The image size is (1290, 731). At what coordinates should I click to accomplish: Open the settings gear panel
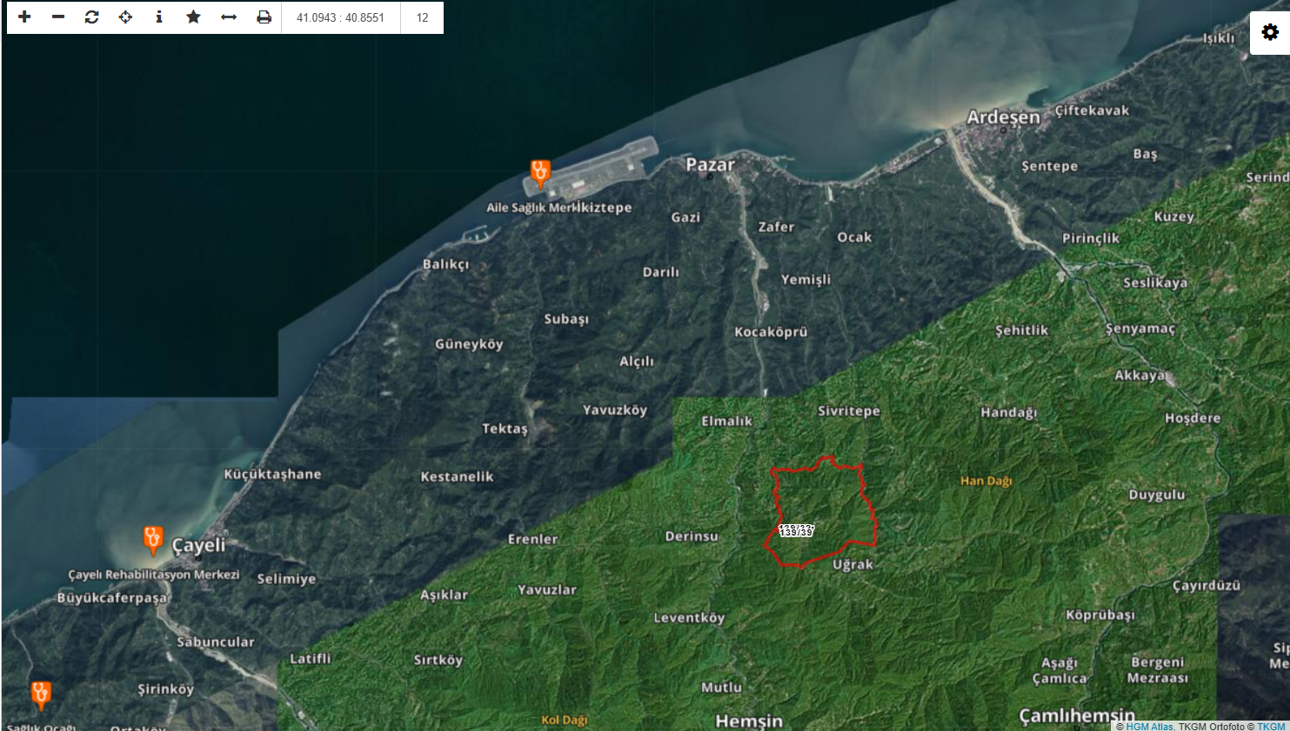point(1270,33)
